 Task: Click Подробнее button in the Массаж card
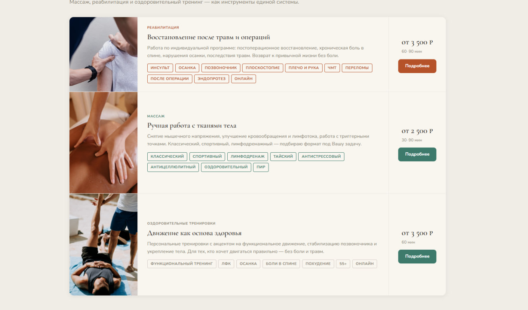coord(417,154)
